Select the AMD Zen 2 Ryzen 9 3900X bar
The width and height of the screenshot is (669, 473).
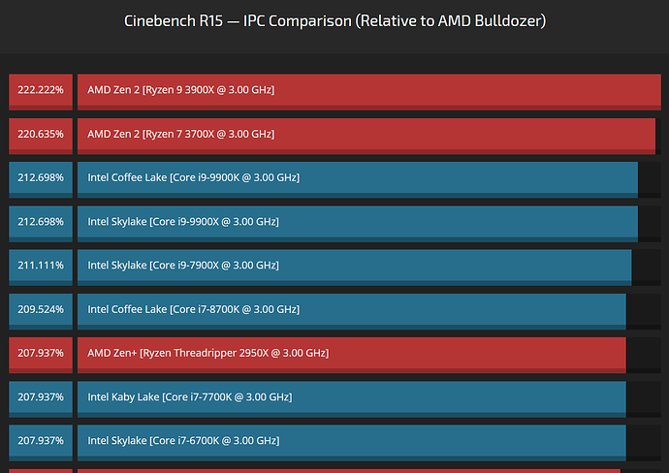tap(369, 92)
